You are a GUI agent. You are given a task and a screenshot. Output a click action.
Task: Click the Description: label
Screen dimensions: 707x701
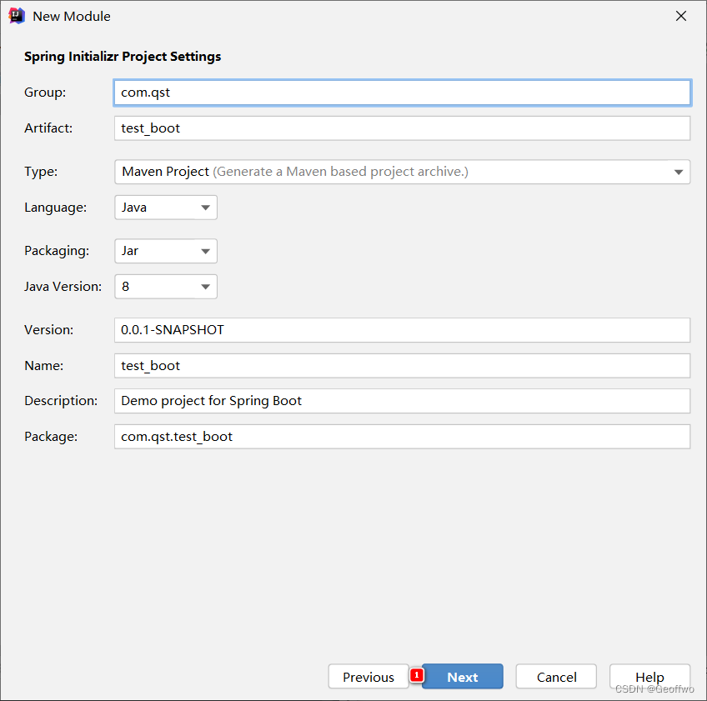[x=61, y=401]
